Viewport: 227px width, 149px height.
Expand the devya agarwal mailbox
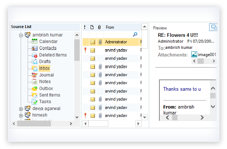(x=21, y=109)
